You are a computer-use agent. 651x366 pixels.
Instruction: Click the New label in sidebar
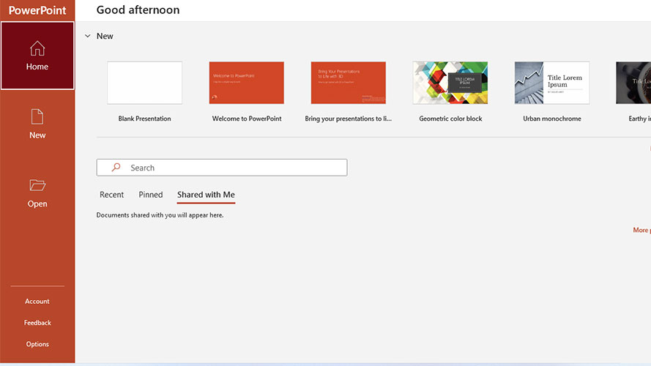[x=37, y=135]
